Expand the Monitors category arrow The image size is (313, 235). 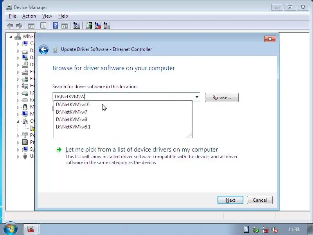pyautogui.click(x=18, y=114)
